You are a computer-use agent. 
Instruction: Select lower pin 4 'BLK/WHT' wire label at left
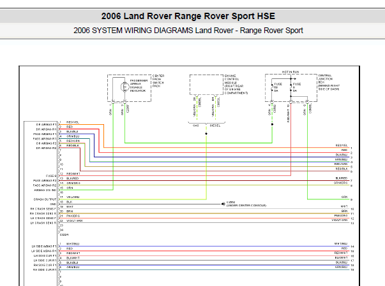[x=73, y=258]
